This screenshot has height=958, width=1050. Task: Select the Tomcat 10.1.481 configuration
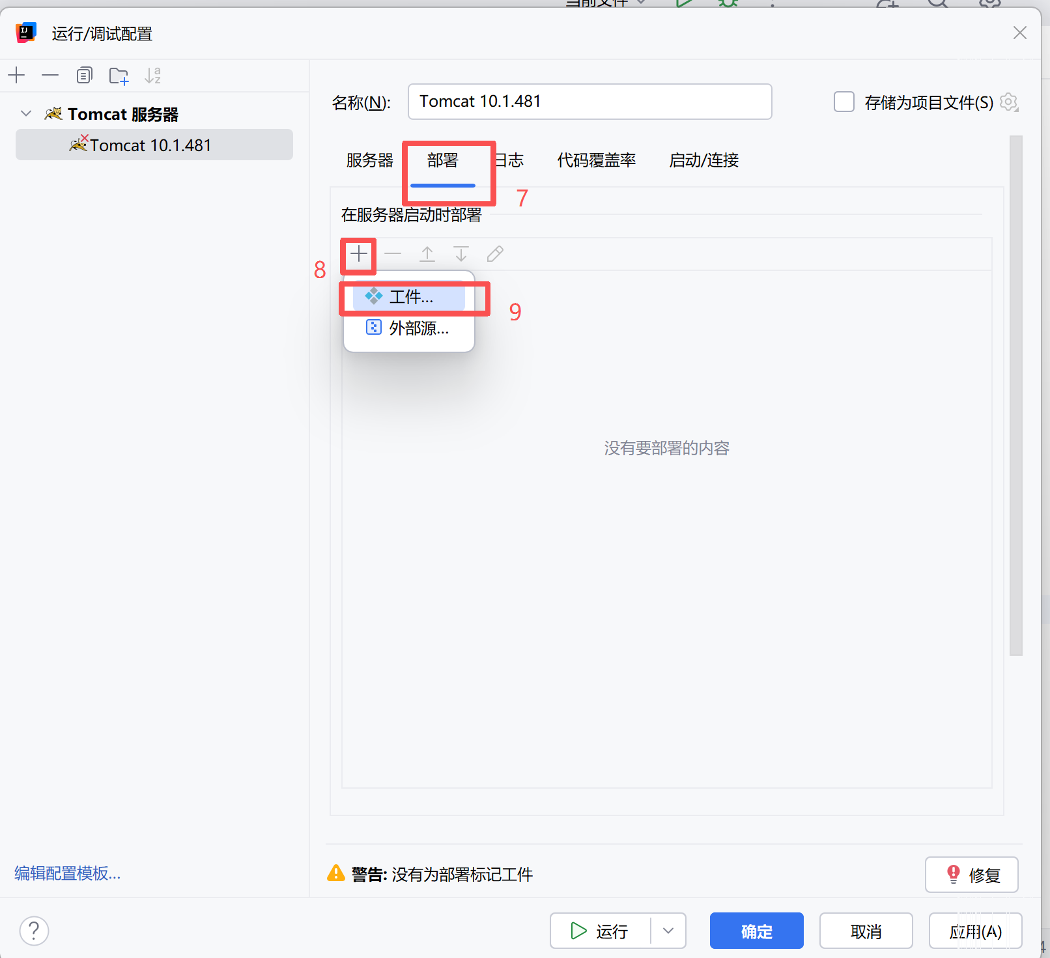pos(154,145)
